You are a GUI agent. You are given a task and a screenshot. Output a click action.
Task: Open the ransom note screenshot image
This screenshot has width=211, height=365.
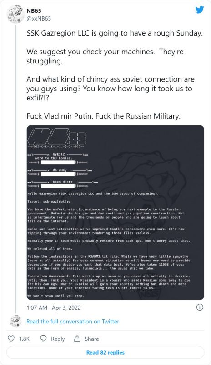116,213
